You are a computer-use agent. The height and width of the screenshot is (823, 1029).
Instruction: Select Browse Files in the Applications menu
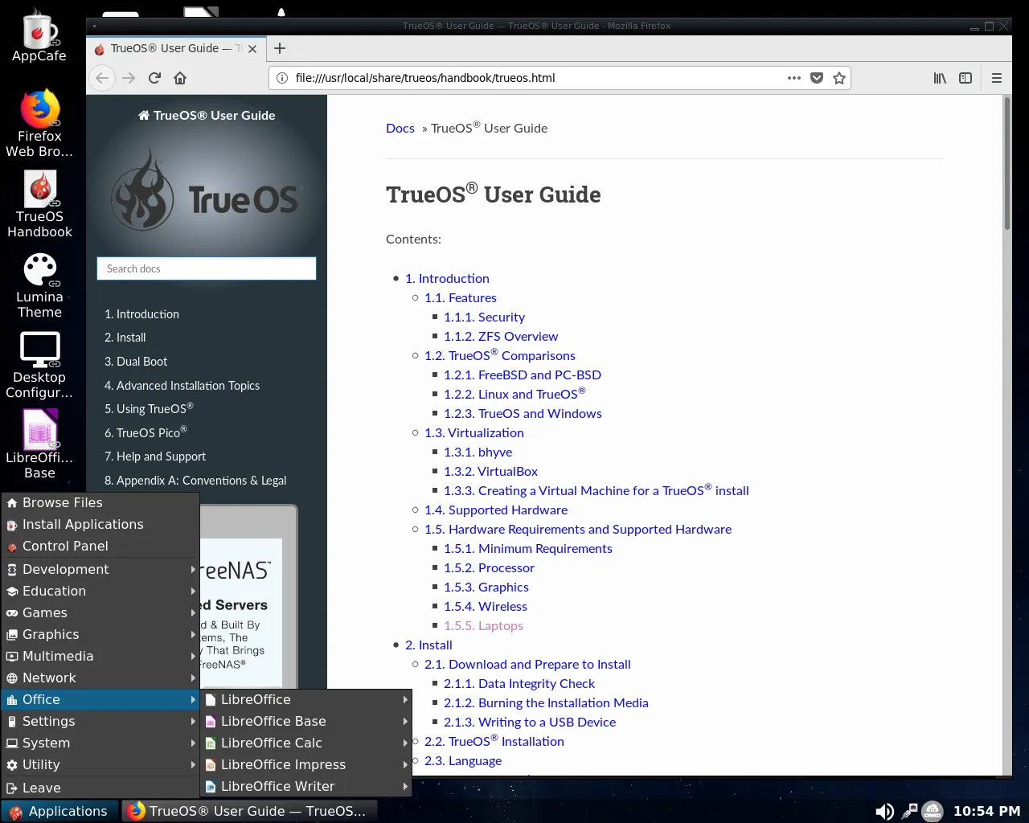point(100,502)
